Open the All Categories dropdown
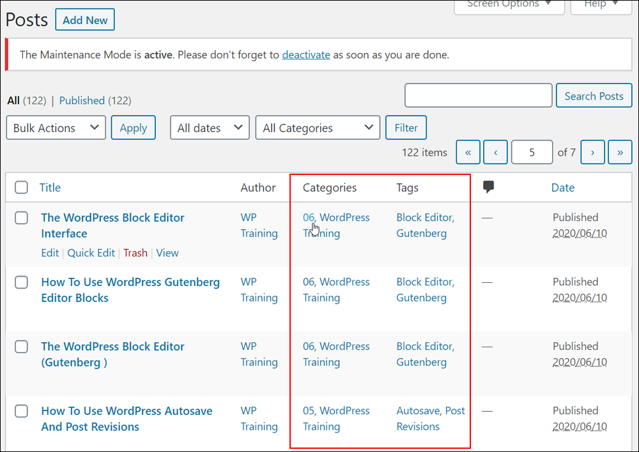Image resolution: width=639 pixels, height=452 pixels. click(x=318, y=128)
